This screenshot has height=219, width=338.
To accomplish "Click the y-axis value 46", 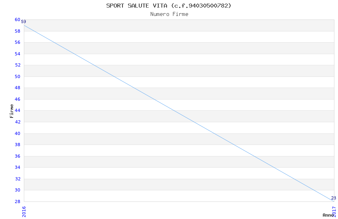I will point(17,99).
